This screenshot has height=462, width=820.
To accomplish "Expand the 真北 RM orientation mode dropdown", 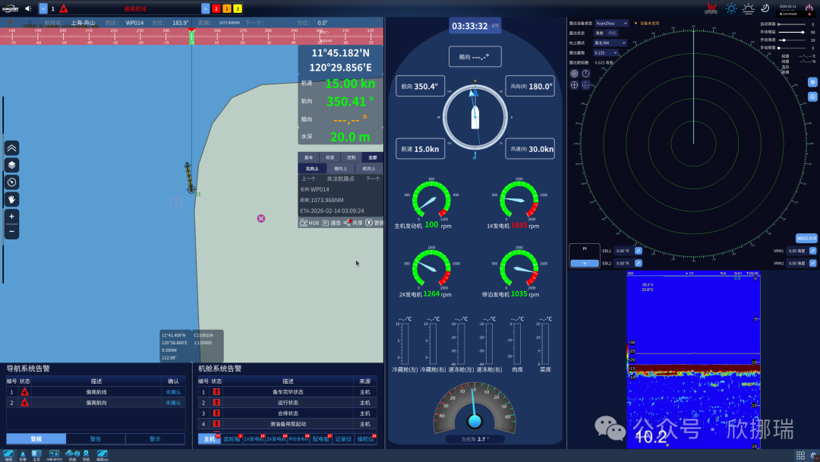I will [610, 43].
